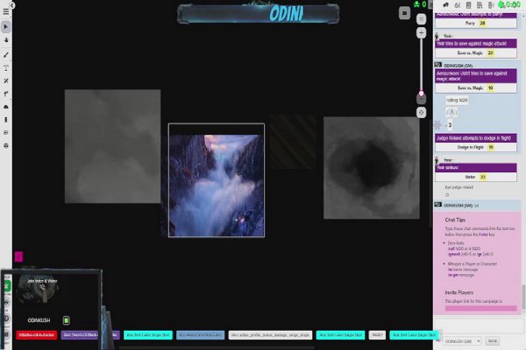The image size is (526, 350).
Task: Click Parry roll result 28
Action: 482,23
